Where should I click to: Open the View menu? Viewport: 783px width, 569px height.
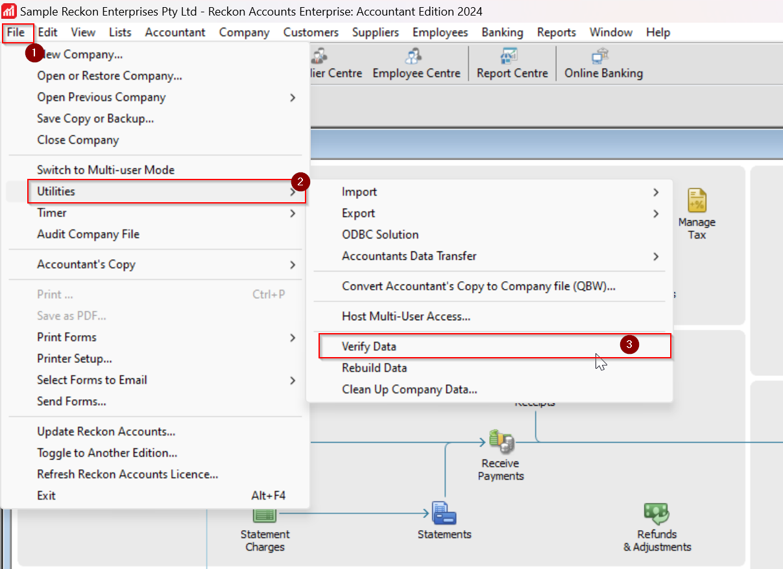(83, 32)
